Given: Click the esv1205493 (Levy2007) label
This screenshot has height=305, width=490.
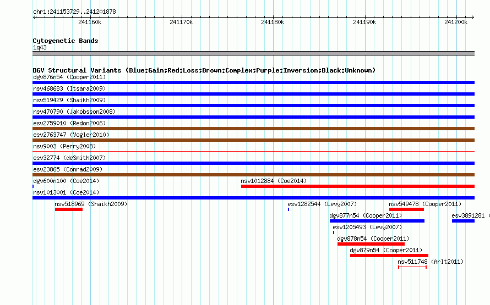Looking at the screenshot, I should click(367, 227).
